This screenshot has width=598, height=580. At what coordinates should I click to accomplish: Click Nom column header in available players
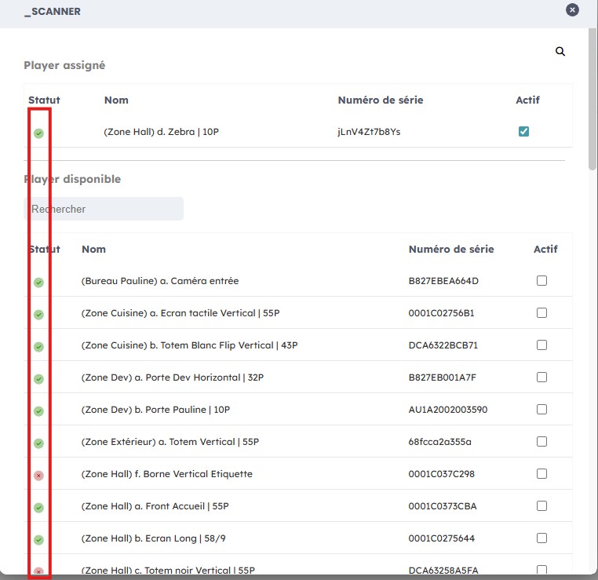[93, 249]
